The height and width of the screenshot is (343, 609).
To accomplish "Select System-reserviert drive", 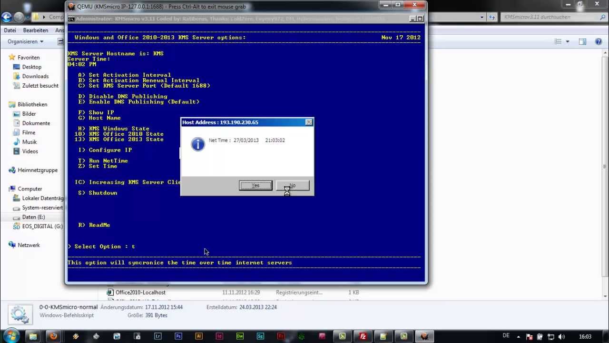I will point(42,208).
